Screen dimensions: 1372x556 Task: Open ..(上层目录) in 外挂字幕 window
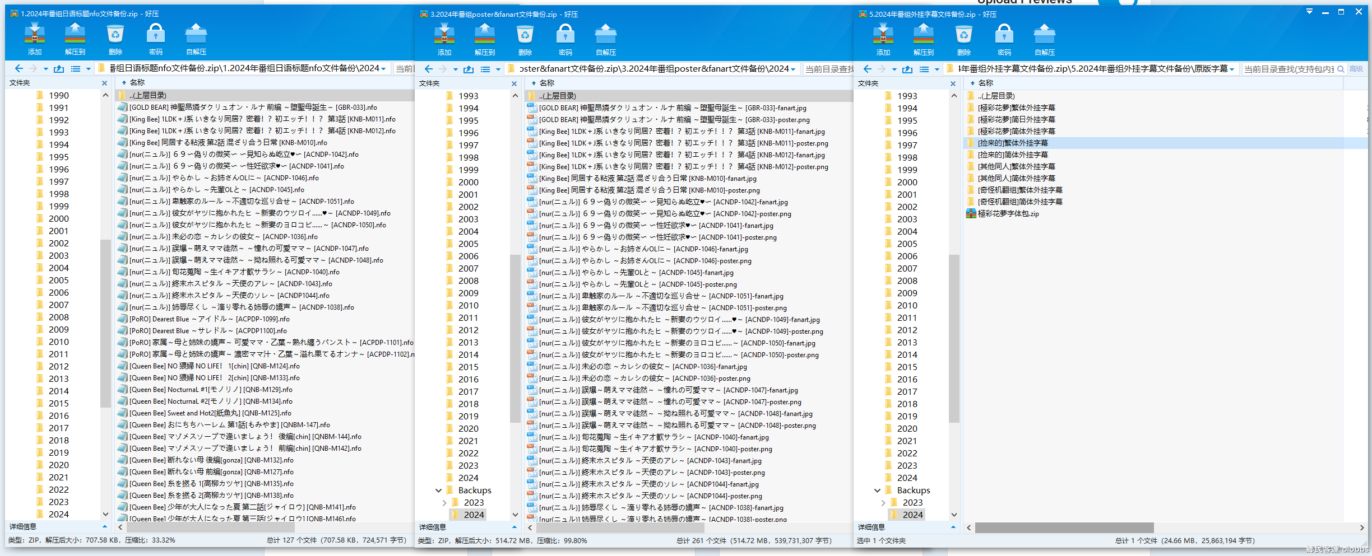(996, 96)
